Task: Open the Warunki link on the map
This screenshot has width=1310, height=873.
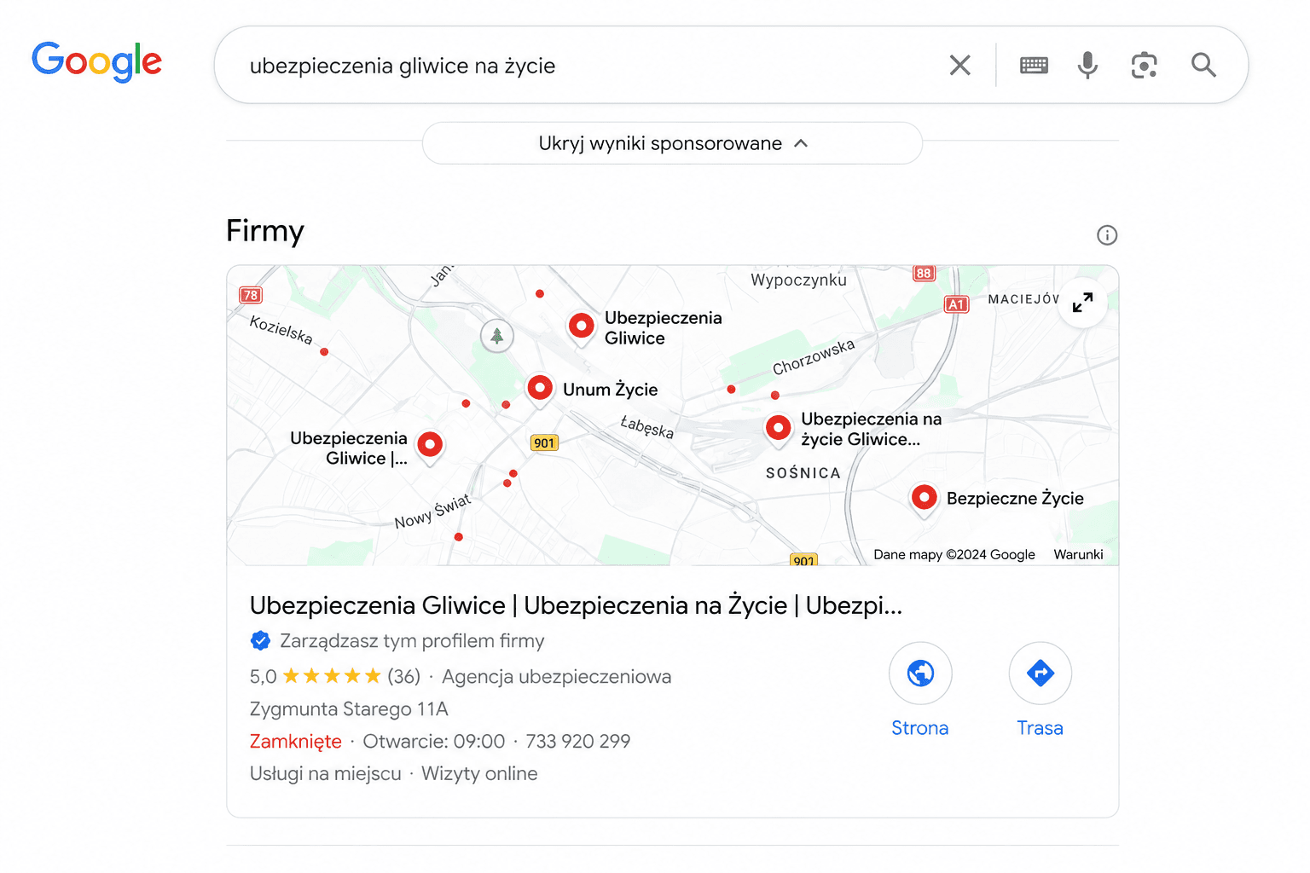Action: click(x=1078, y=554)
